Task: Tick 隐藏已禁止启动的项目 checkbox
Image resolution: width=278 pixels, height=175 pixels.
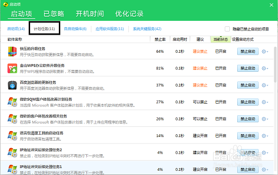Action: click(x=227, y=29)
